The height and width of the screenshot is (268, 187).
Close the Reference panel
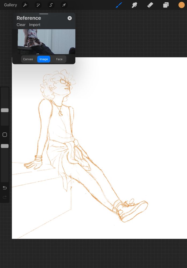pyautogui.click(x=70, y=18)
